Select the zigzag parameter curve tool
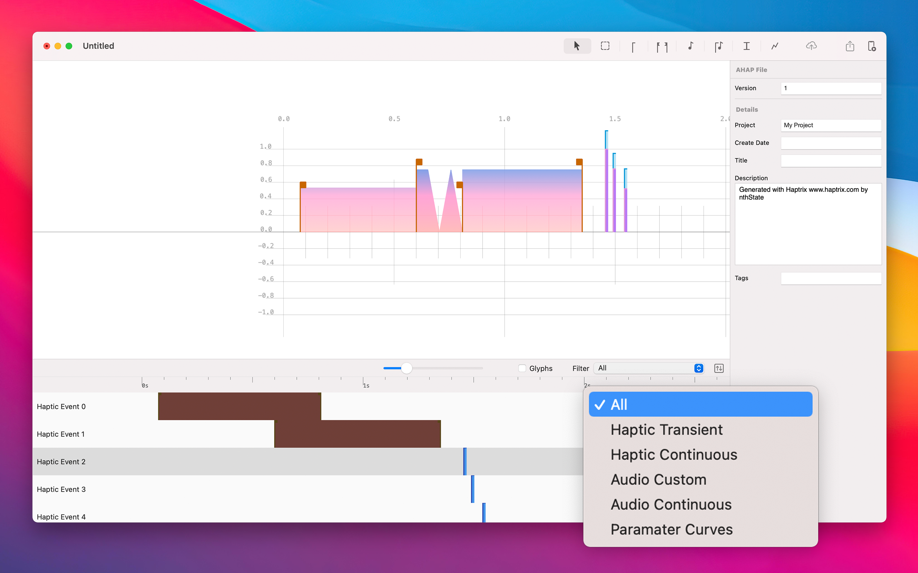Image resolution: width=918 pixels, height=573 pixels. pos(775,46)
